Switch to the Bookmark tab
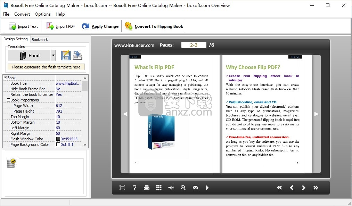 click(x=40, y=40)
